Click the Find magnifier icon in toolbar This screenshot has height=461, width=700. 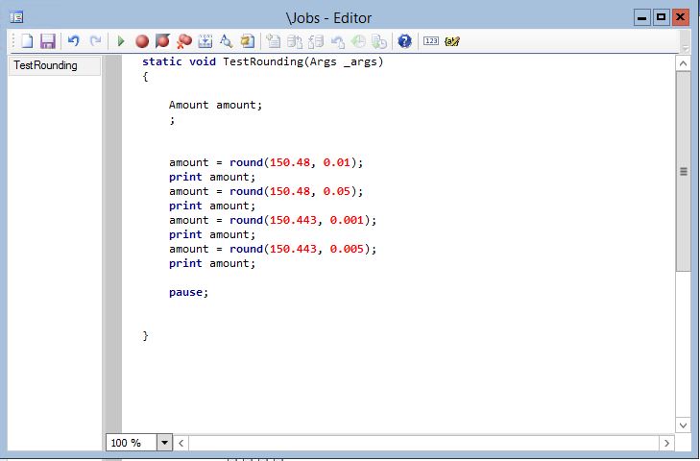[x=227, y=41]
